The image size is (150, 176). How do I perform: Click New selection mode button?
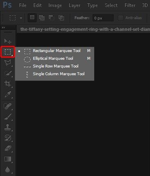point(32,18)
